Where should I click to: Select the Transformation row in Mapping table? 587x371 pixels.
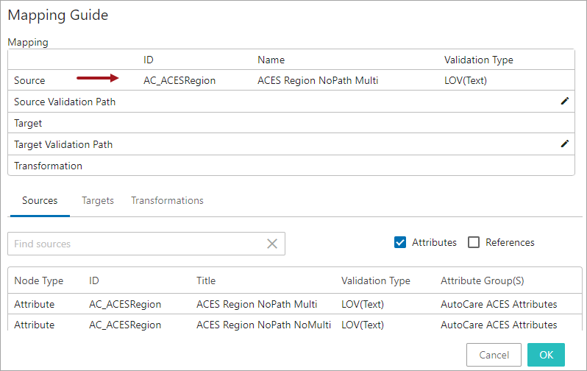48,166
